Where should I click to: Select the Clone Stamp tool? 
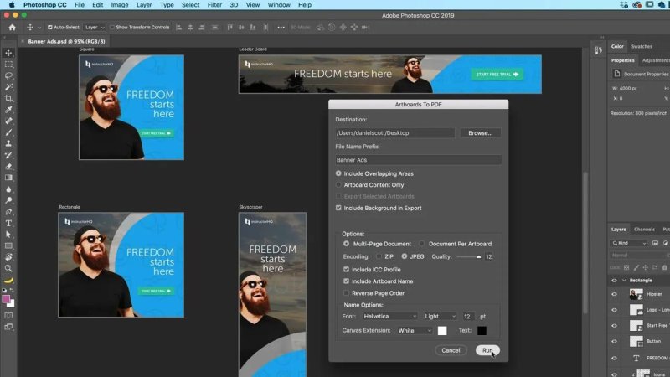[8, 143]
